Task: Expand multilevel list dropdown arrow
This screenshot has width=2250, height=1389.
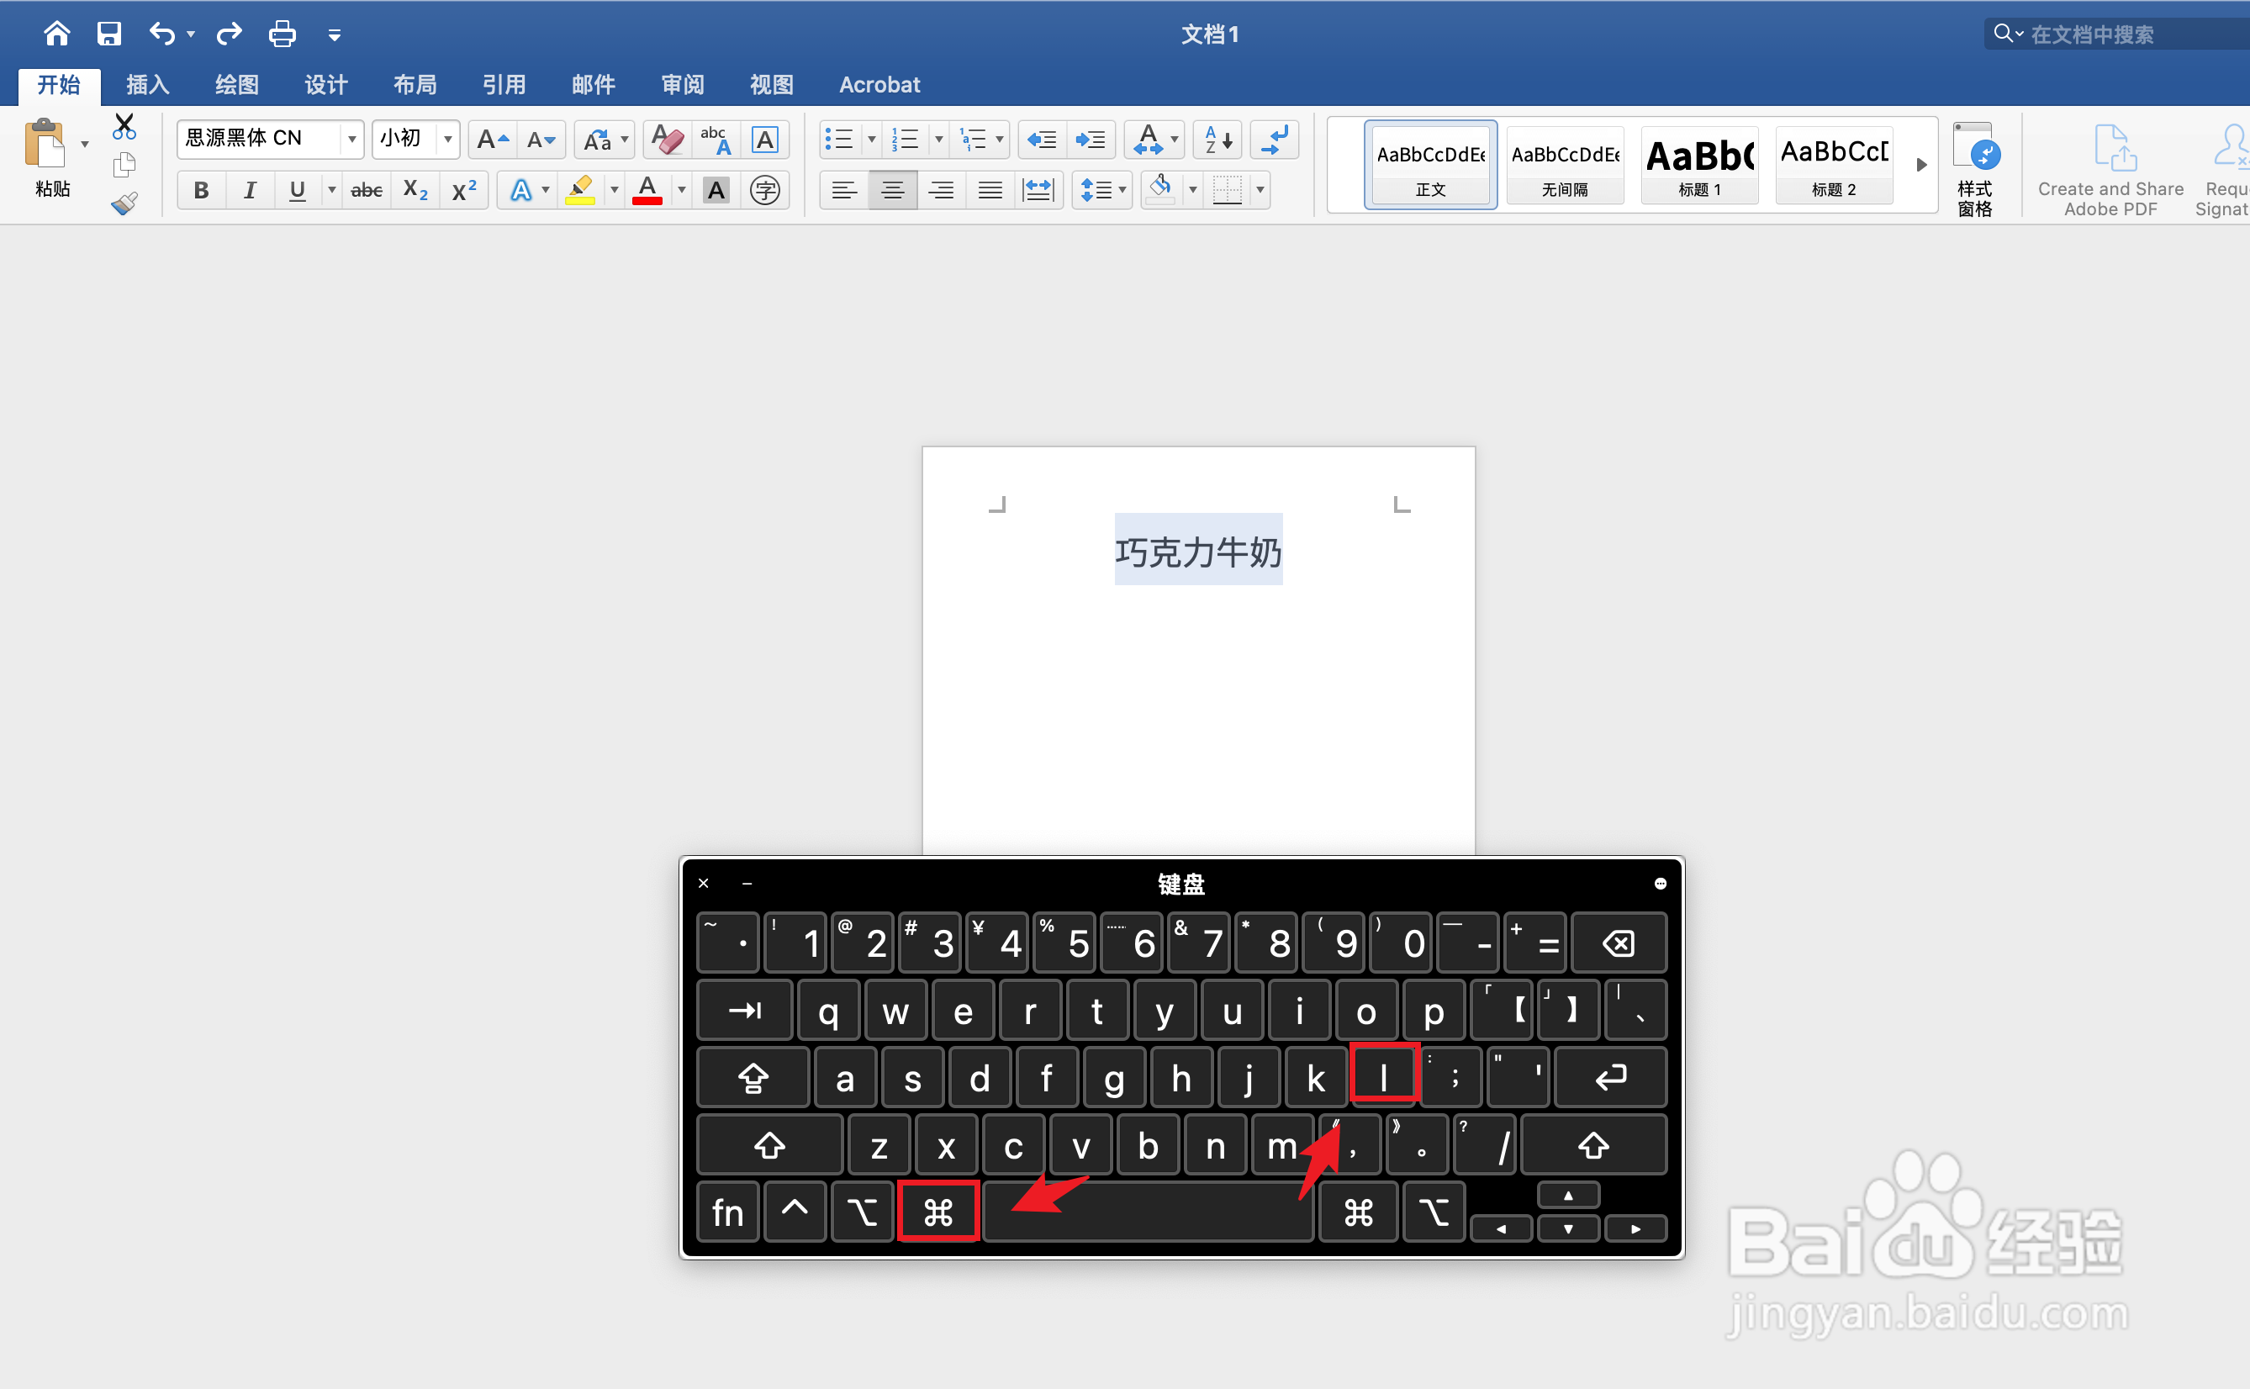Action: pos(999,140)
